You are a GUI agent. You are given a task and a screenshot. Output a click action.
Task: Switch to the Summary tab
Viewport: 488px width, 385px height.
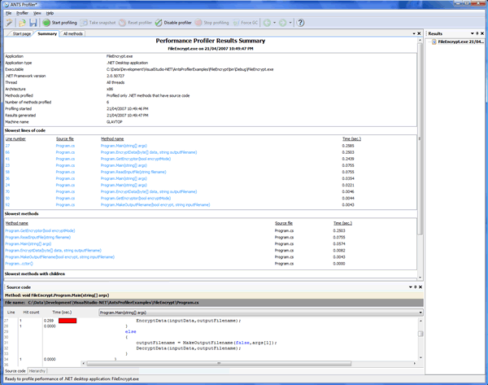[47, 33]
